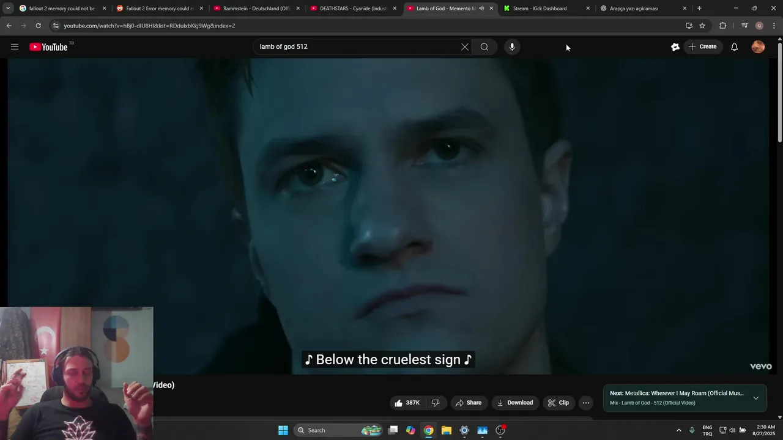Bookmark this page with the star icon
Screen dimensions: 783x440
point(702,26)
